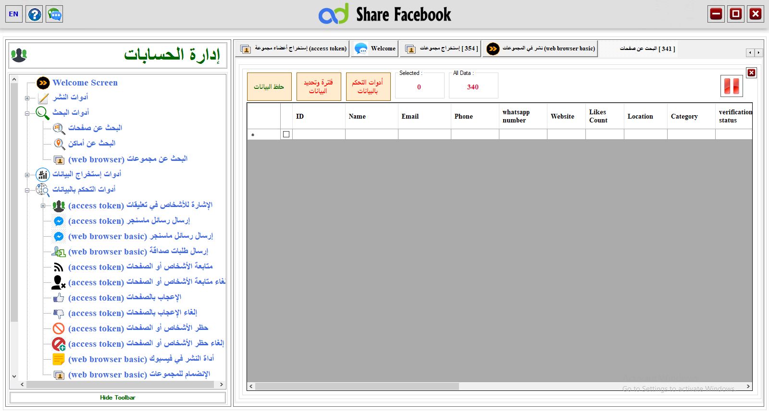769x413 pixels.
Task: Click the data grid scroll right arrow
Action: [748, 386]
